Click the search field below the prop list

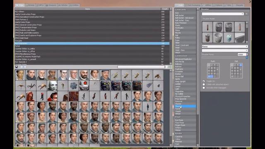(x=141, y=67)
